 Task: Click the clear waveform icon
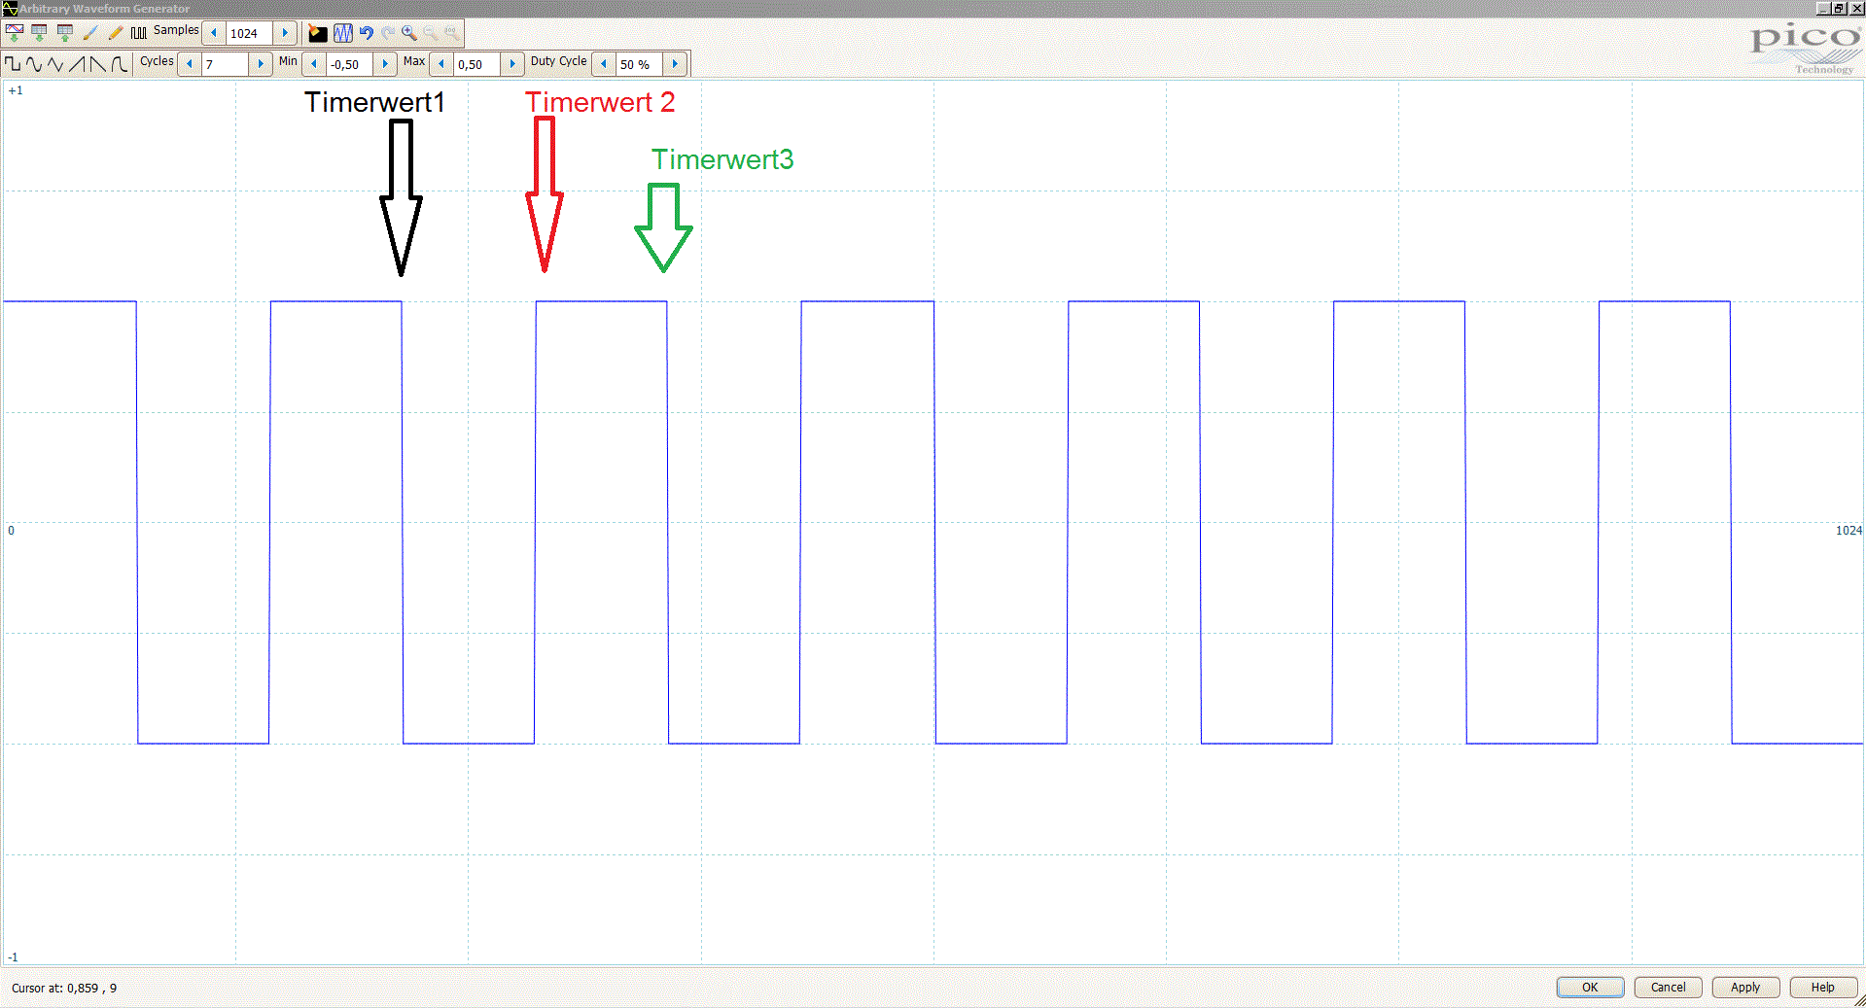pyautogui.click(x=317, y=33)
